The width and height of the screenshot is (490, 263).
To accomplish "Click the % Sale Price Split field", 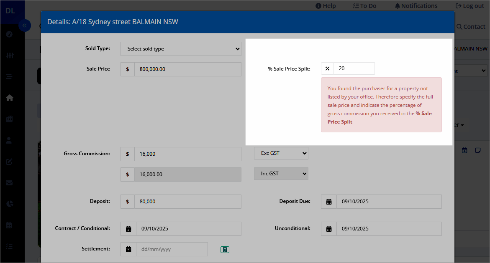I will pyautogui.click(x=354, y=68).
